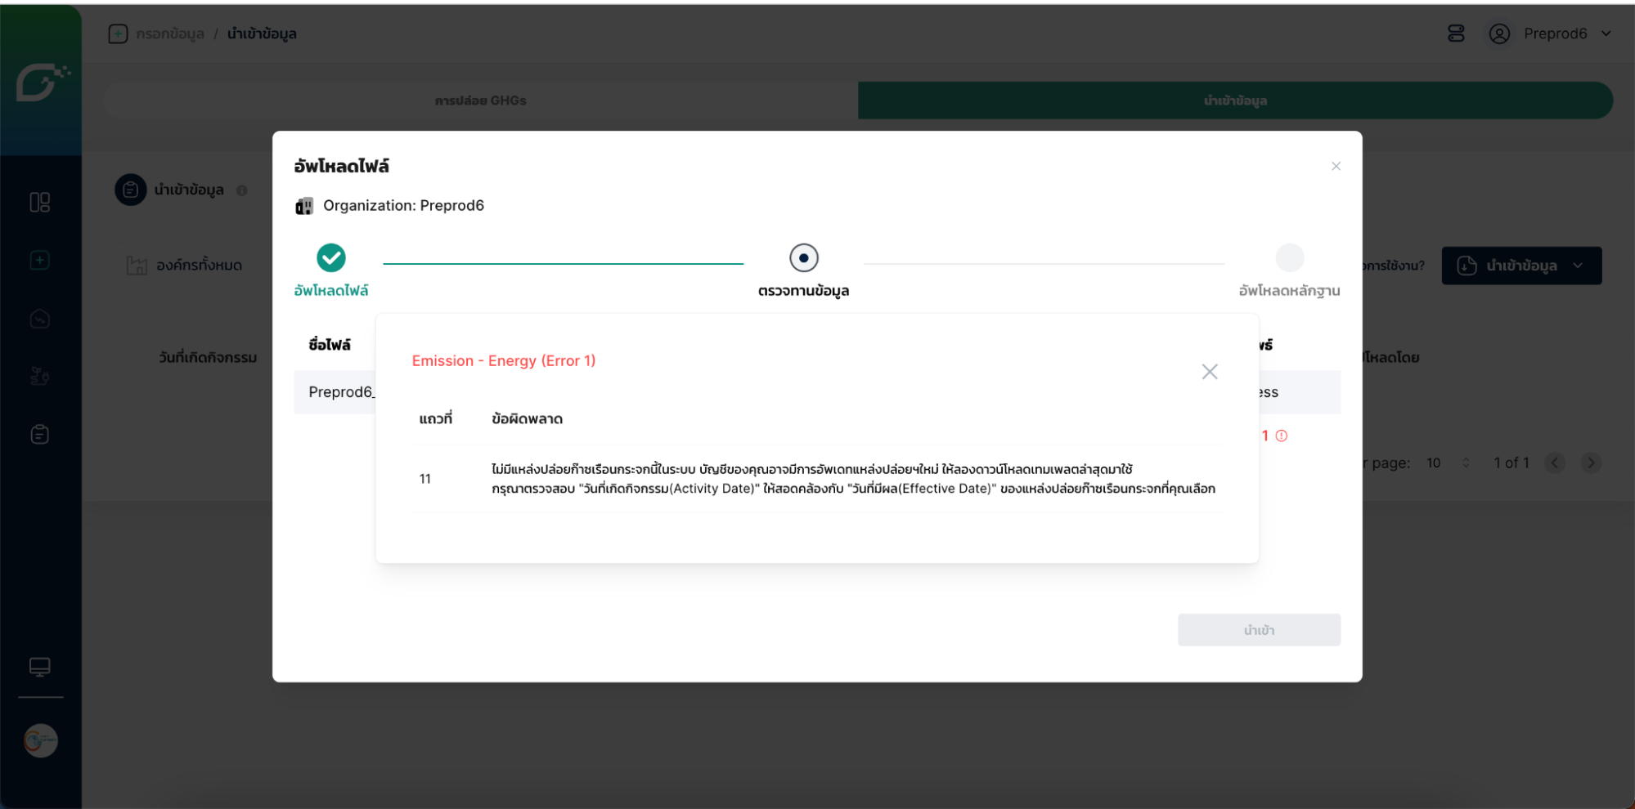
Task: Close the Emission - Energy error popup
Action: click(x=1209, y=372)
